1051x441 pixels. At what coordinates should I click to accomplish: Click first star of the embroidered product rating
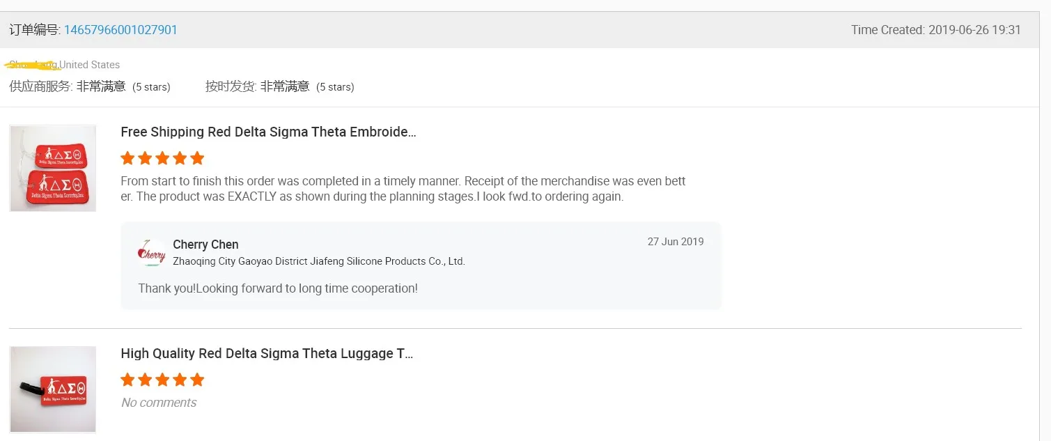point(127,158)
